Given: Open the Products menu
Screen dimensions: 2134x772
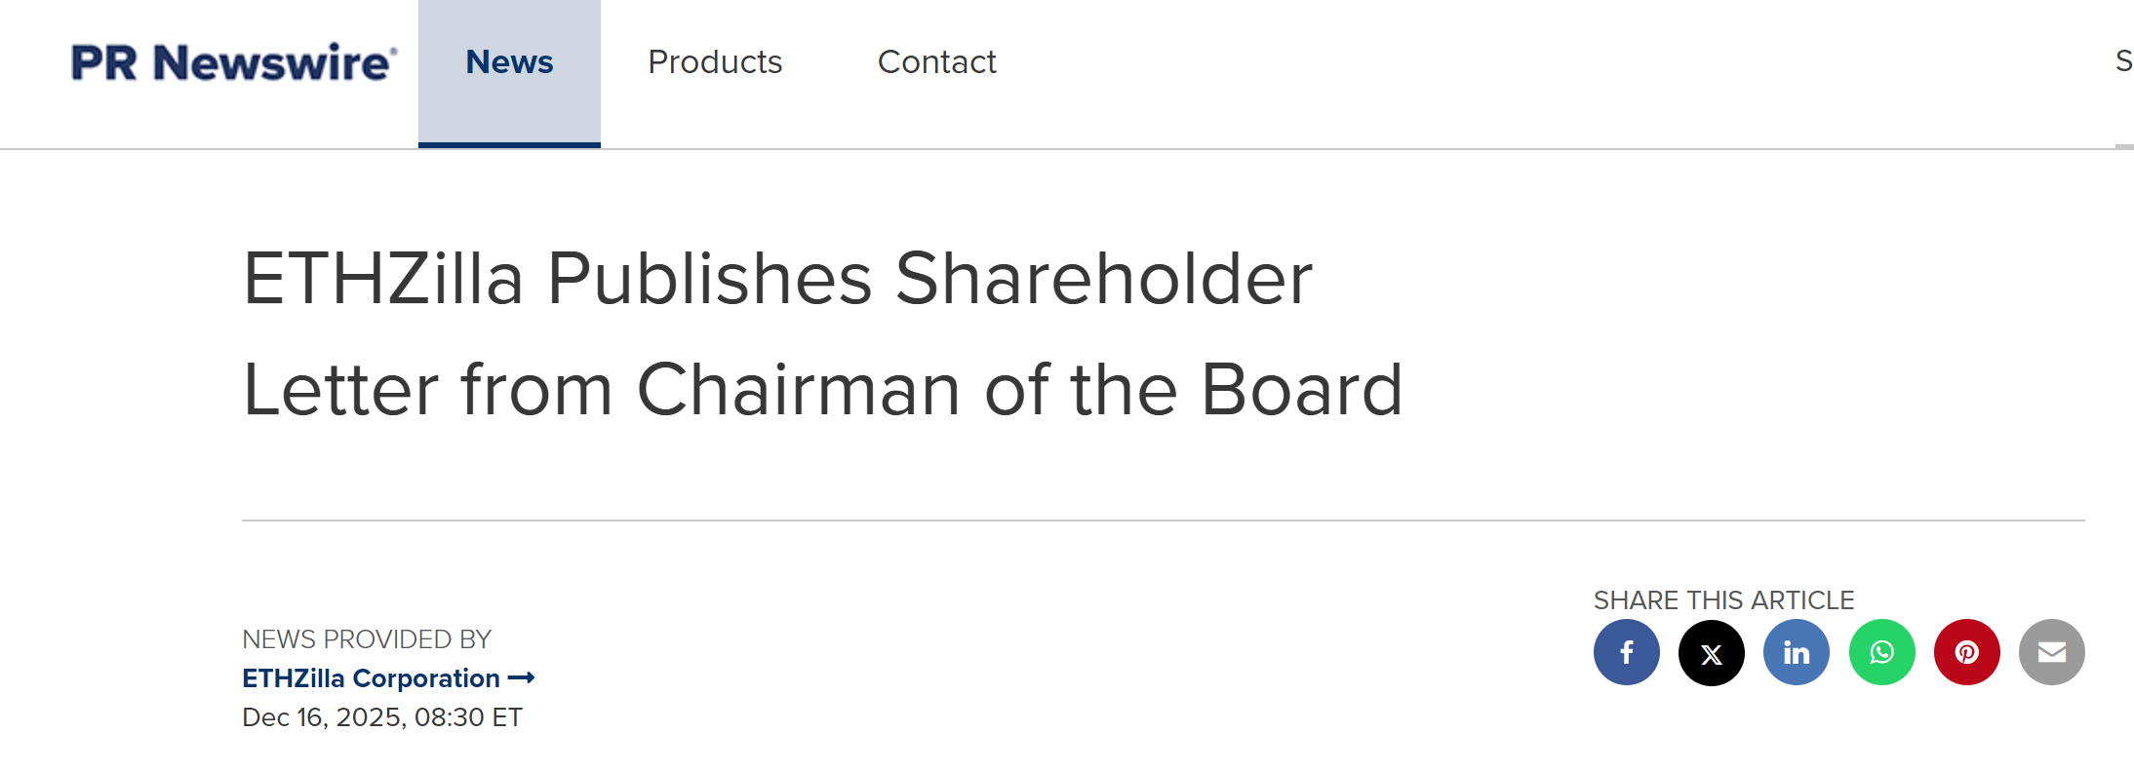Looking at the screenshot, I should [x=715, y=62].
